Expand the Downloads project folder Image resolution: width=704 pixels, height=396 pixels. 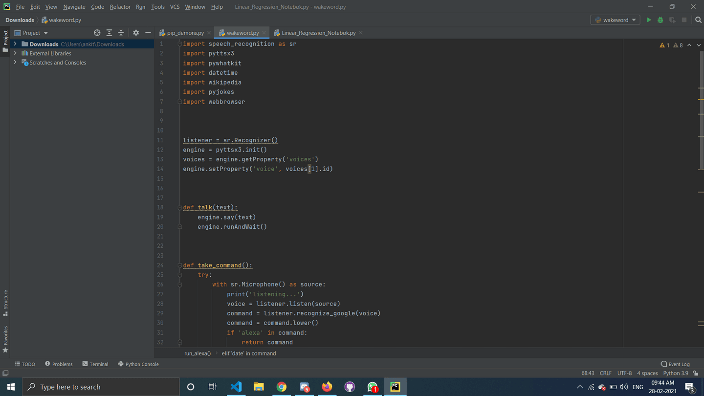coord(15,44)
